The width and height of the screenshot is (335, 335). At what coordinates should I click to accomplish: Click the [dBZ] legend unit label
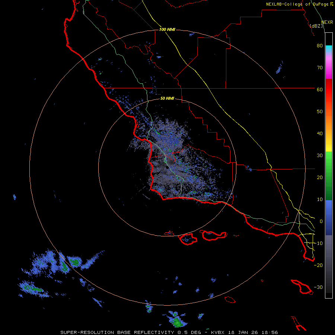pyautogui.click(x=316, y=26)
